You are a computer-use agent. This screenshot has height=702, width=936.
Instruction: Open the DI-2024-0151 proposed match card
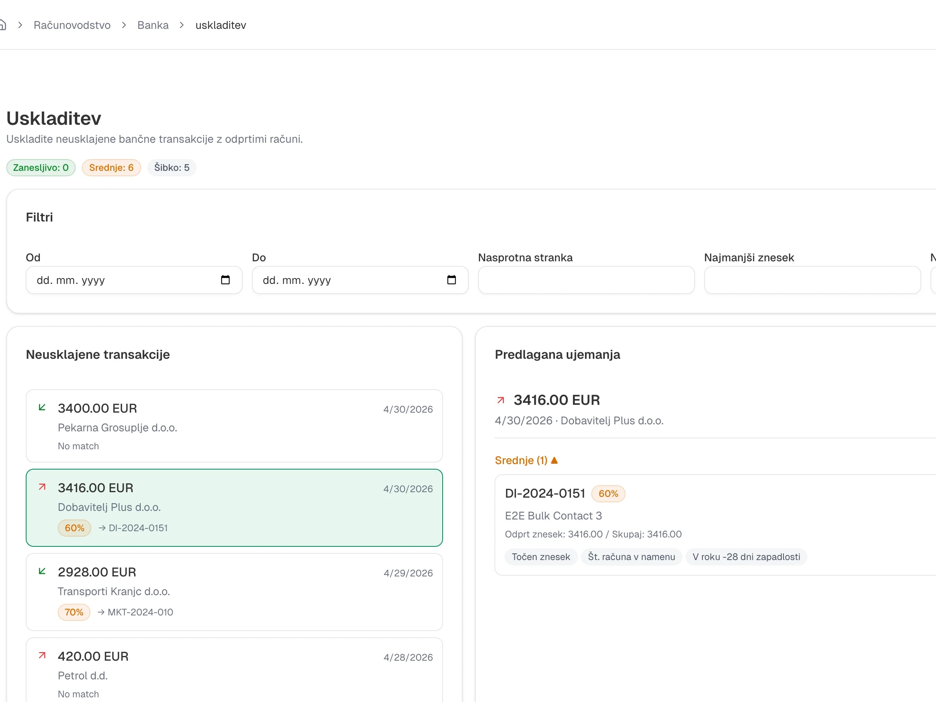[x=715, y=525]
